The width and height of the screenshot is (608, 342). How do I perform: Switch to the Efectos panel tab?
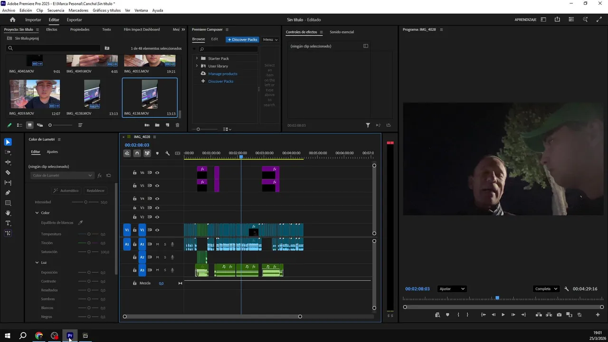(x=51, y=29)
